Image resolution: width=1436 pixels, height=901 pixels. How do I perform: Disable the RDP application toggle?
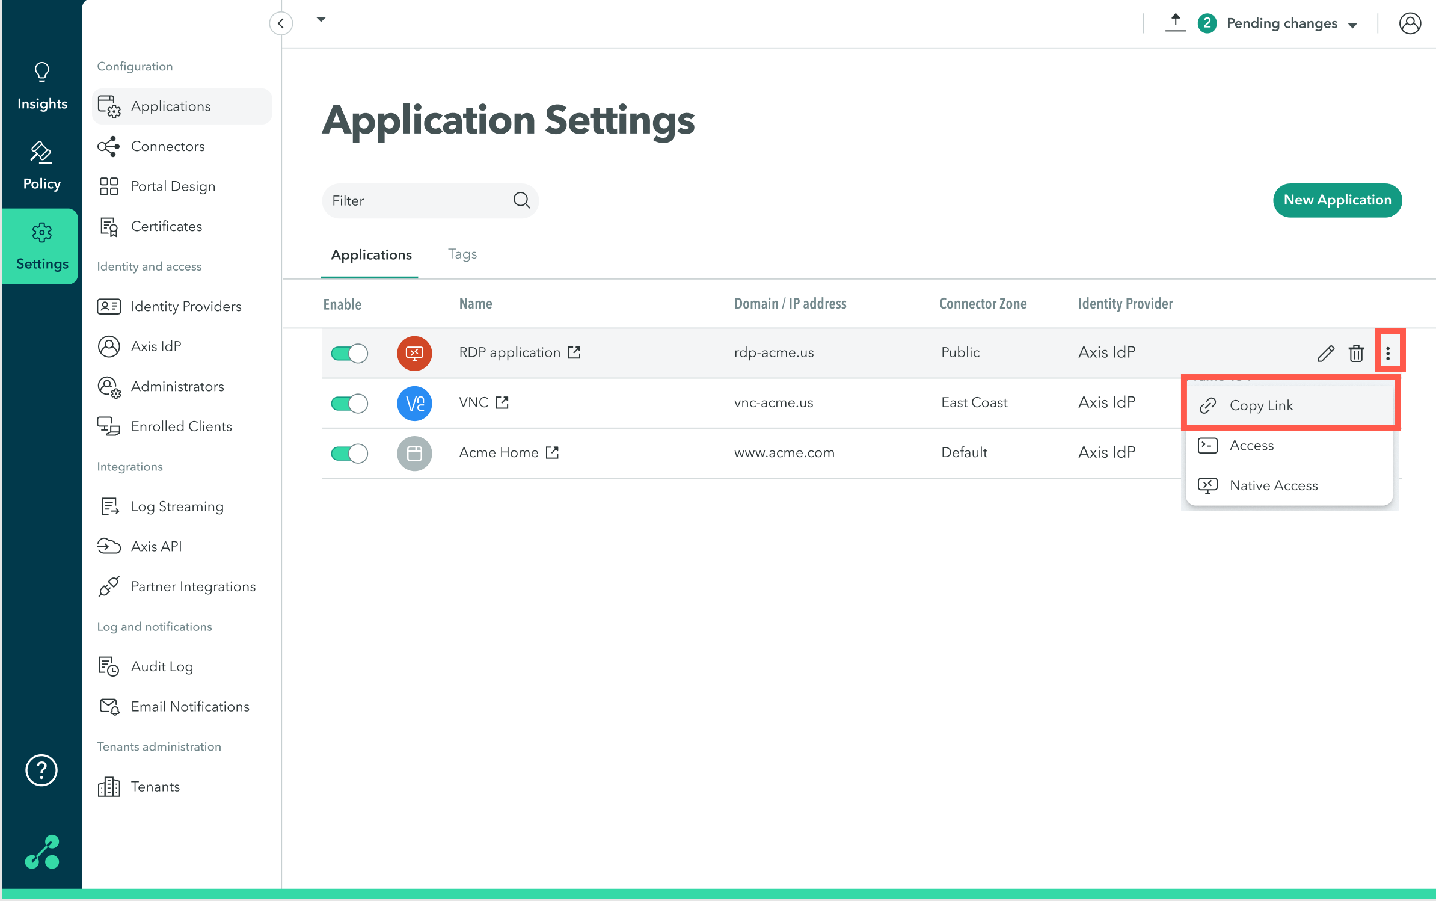pyautogui.click(x=349, y=353)
